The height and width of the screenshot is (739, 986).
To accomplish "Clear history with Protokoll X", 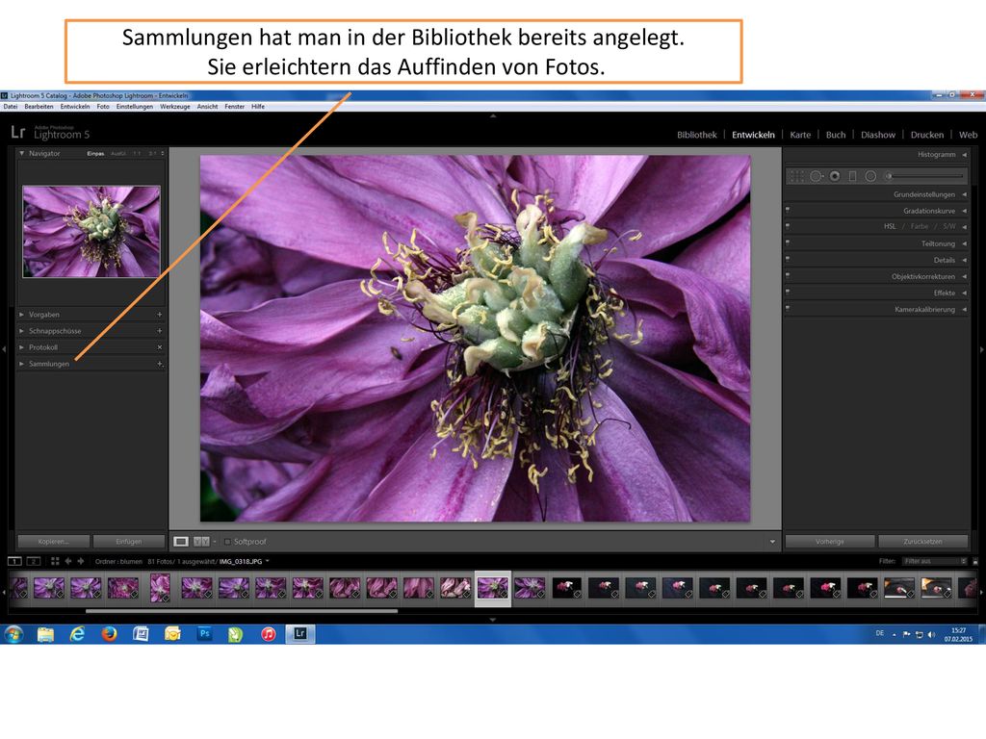I will [159, 346].
